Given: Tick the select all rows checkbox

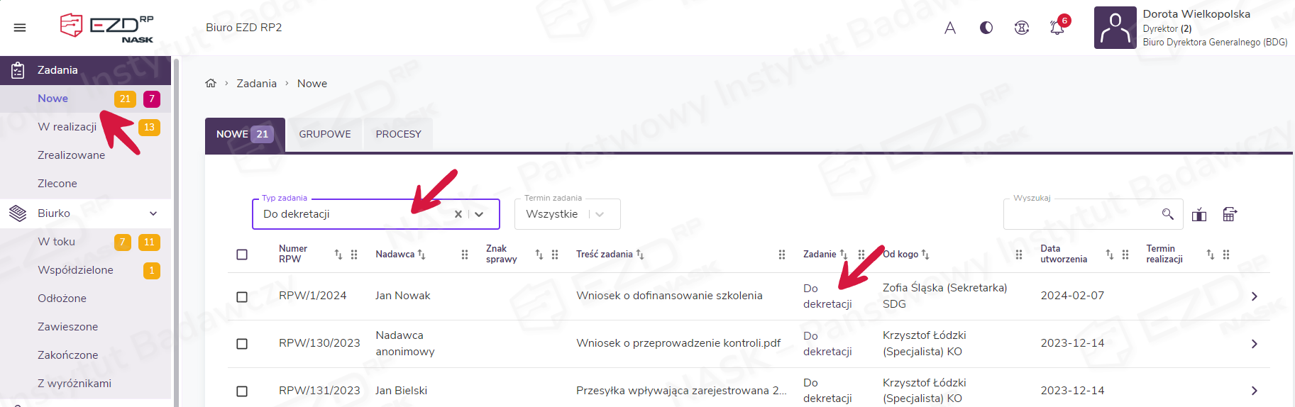Looking at the screenshot, I should pyautogui.click(x=242, y=255).
